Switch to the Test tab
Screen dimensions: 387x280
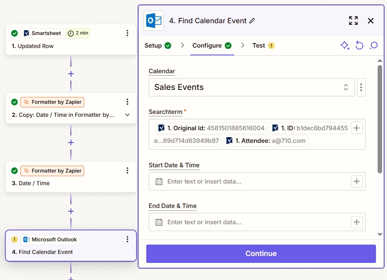pos(263,46)
